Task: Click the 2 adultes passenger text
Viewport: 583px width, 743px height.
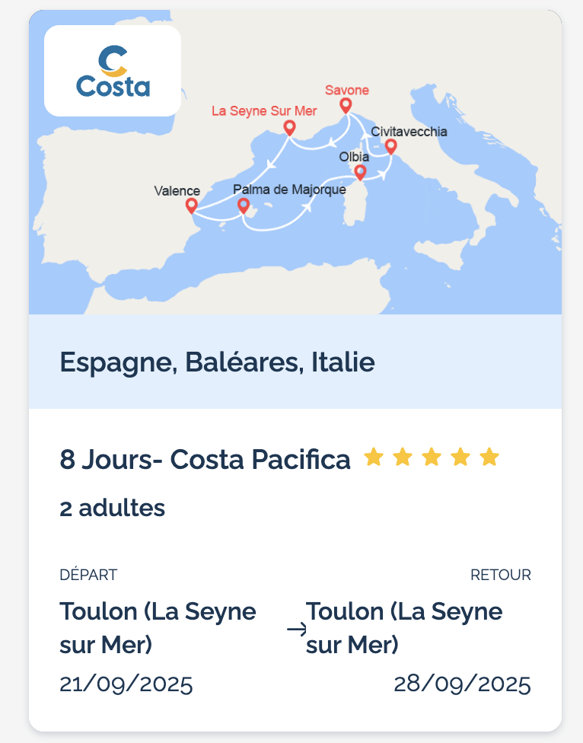Action: 112,508
